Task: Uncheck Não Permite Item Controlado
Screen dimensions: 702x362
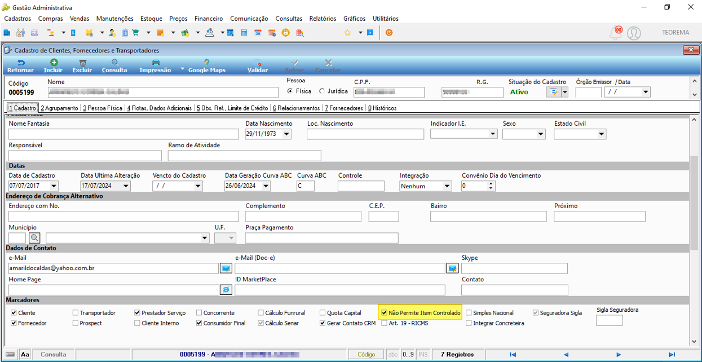Action: [x=385, y=312]
